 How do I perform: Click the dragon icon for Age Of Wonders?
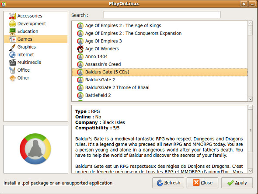[80, 49]
